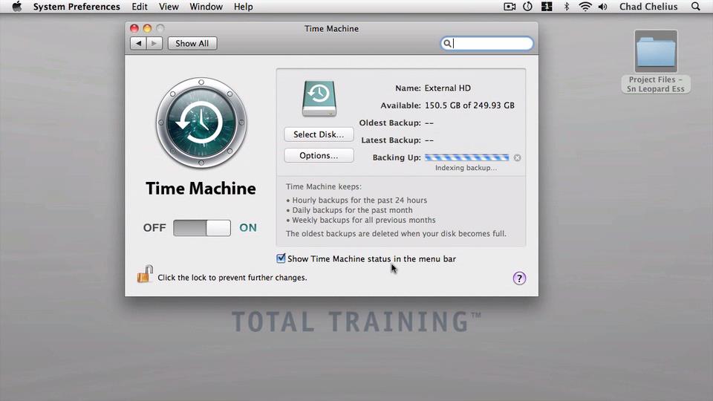The height and width of the screenshot is (401, 713).
Task: Click the 'Oldest Backup:' label
Action: 390,123
